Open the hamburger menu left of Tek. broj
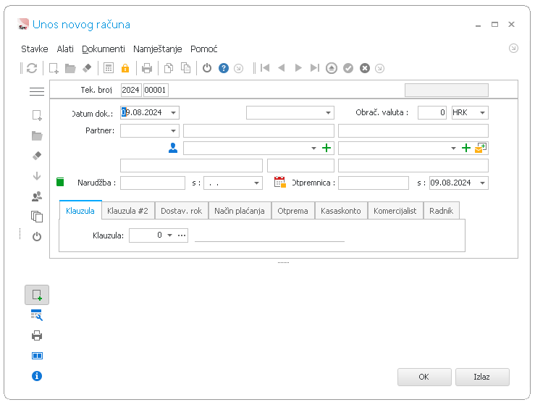535x405 pixels. click(37, 91)
